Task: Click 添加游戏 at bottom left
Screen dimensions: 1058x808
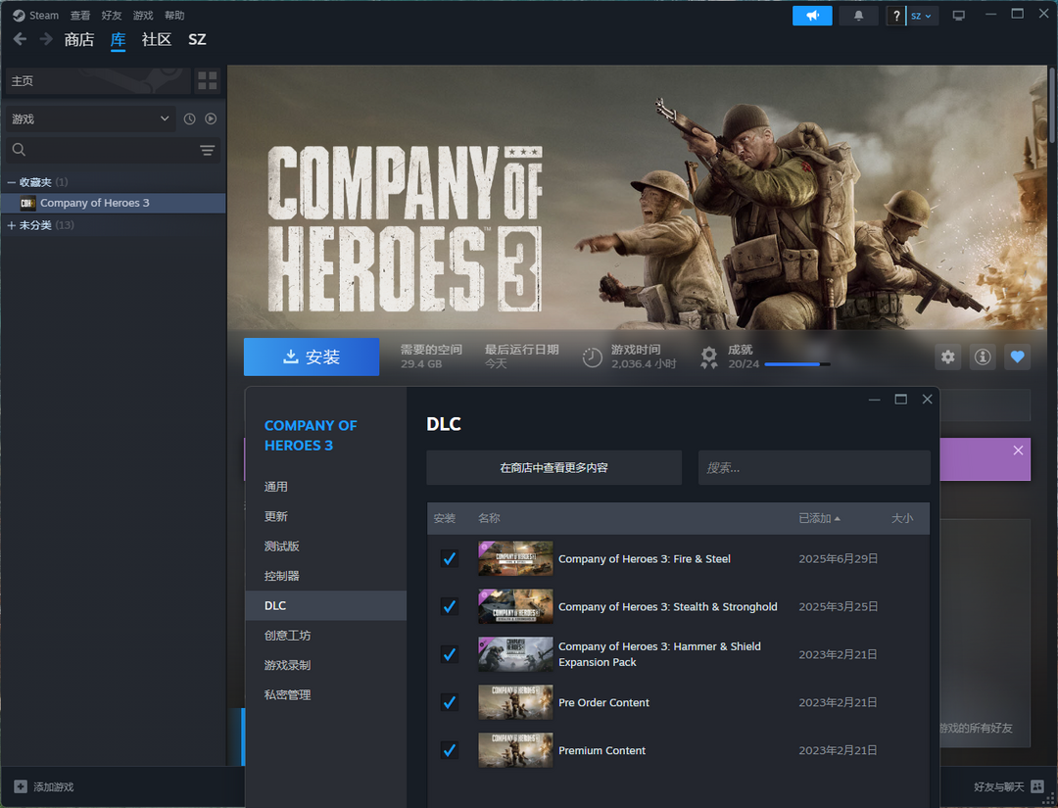Action: pyautogui.click(x=44, y=786)
